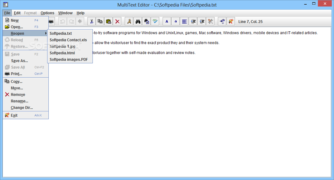Click the blue help toolbar icon
334x180 pixels.
pyautogui.click(x=222, y=21)
